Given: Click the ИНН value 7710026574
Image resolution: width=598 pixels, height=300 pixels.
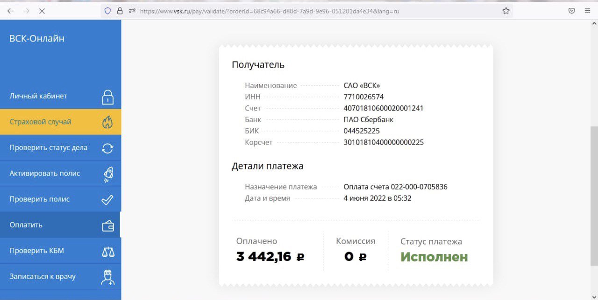Looking at the screenshot, I should tap(363, 97).
